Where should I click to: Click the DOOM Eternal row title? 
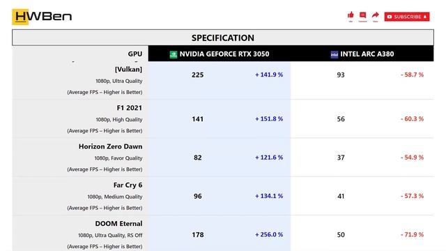coord(118,224)
